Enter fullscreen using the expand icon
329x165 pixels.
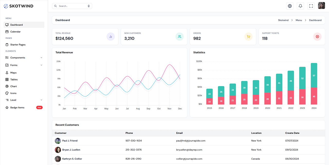(x=311, y=6)
